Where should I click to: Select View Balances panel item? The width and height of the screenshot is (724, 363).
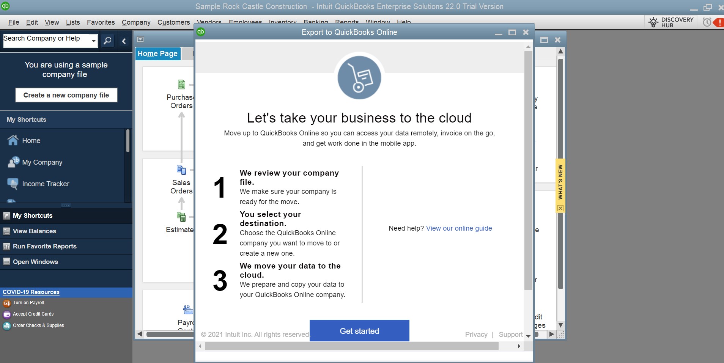point(66,231)
